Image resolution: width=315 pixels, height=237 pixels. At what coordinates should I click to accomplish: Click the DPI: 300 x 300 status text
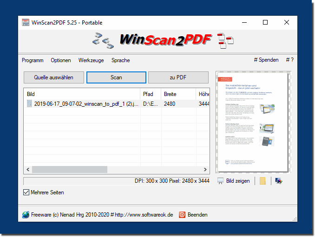pyautogui.click(x=172, y=181)
